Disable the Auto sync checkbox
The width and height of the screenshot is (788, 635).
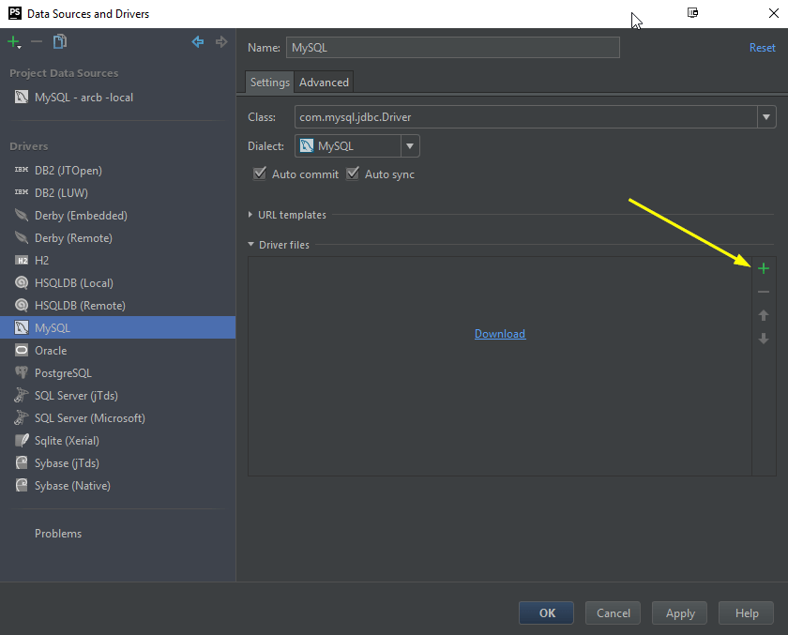click(353, 174)
